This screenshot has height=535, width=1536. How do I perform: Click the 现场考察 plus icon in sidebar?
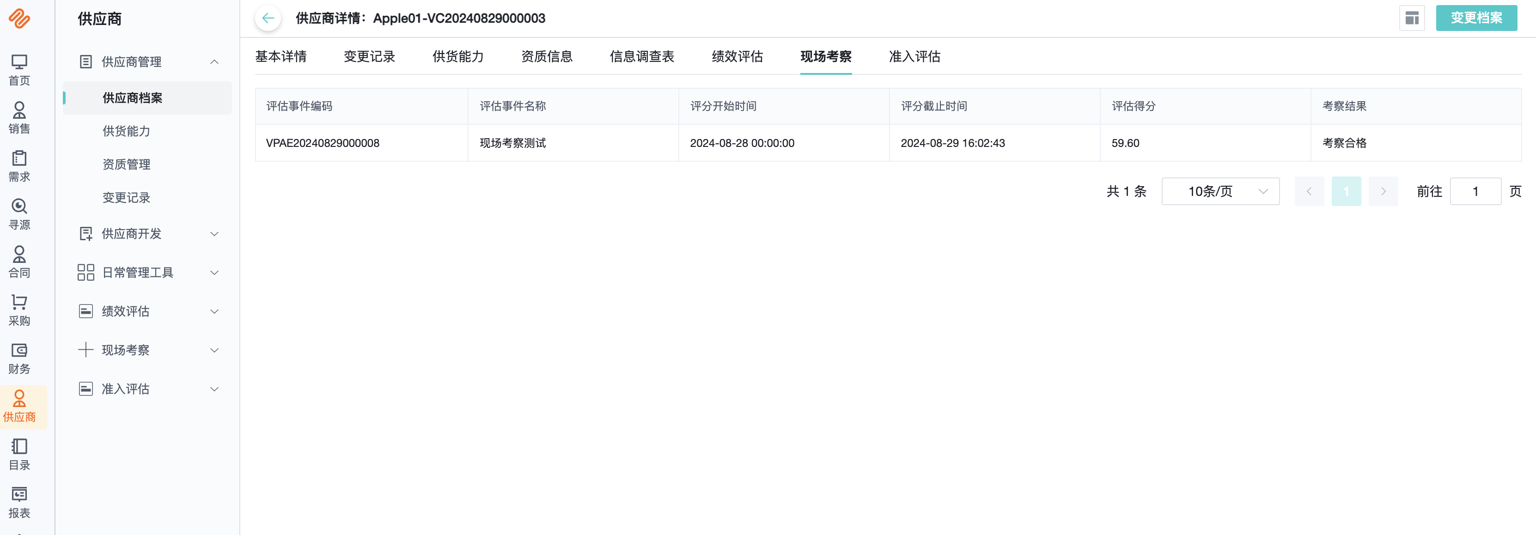click(86, 350)
